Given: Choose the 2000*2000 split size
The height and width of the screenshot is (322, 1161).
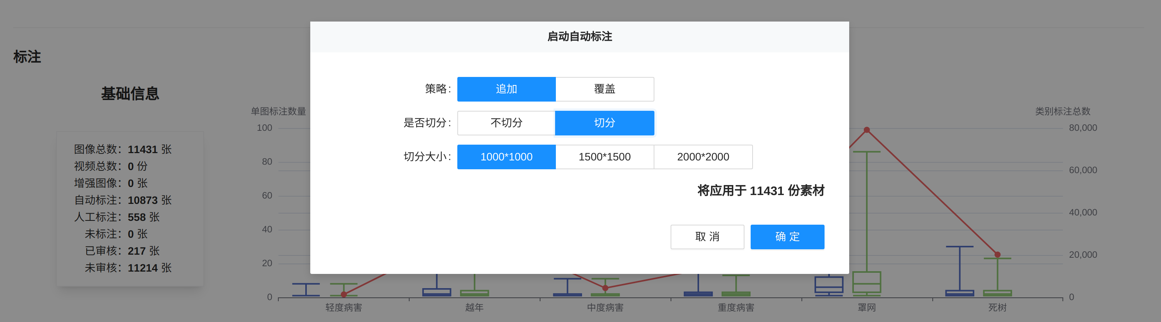Looking at the screenshot, I should 703,157.
